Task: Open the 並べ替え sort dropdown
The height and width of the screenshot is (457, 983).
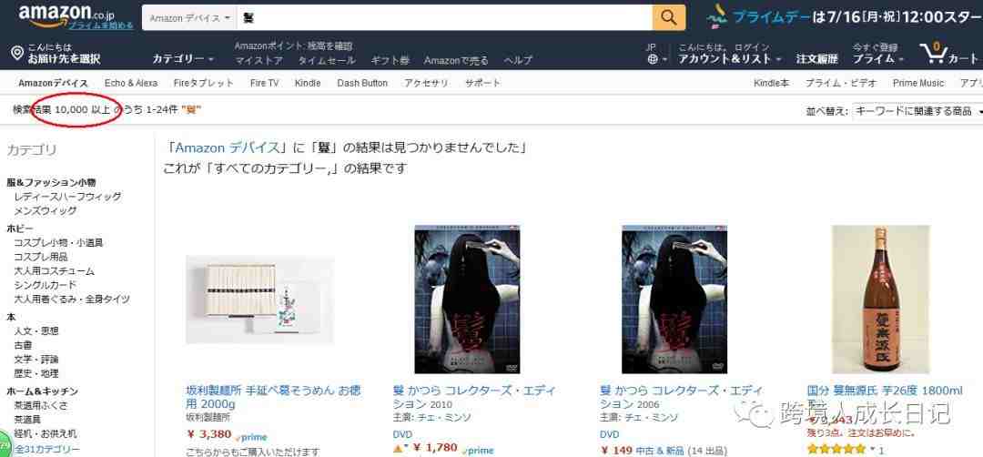Action: [916, 111]
